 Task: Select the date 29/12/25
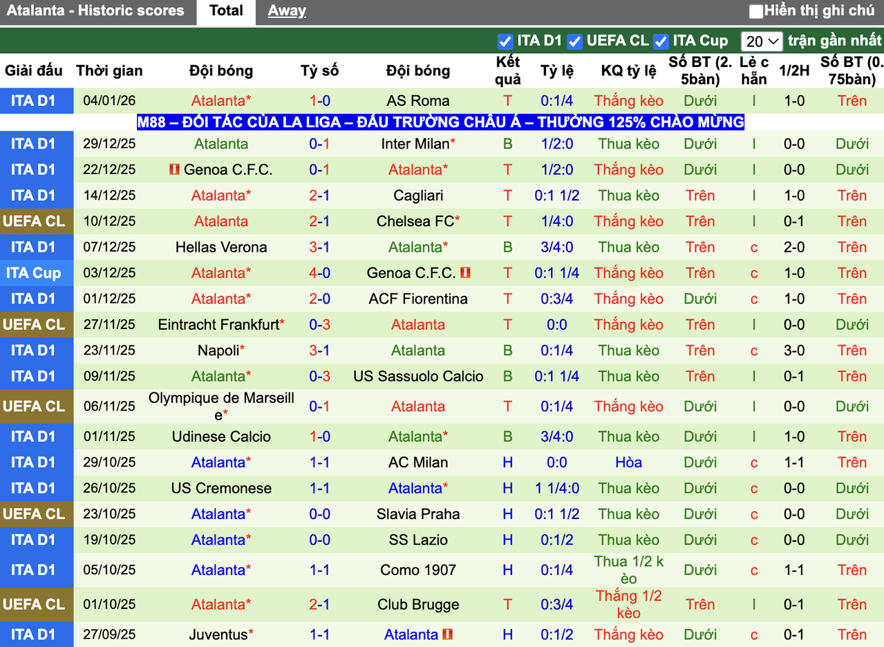pos(109,144)
